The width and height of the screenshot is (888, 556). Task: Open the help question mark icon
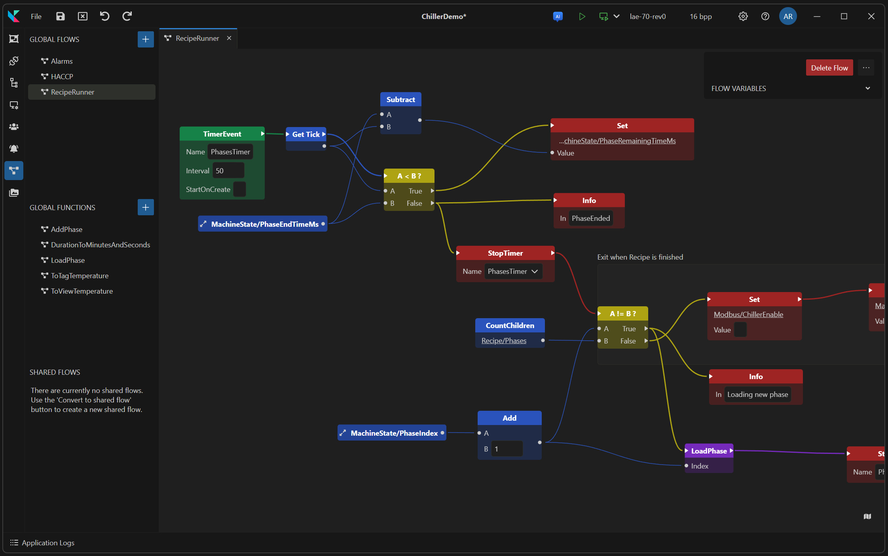coord(765,16)
